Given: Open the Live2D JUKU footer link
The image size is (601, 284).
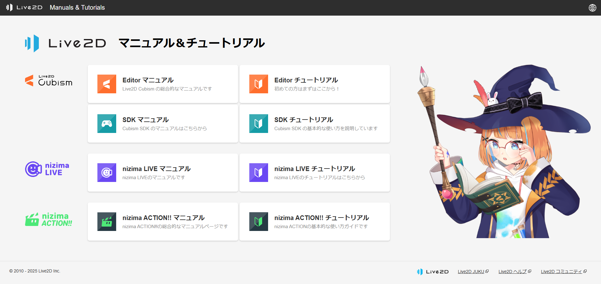Looking at the screenshot, I should click(x=471, y=272).
